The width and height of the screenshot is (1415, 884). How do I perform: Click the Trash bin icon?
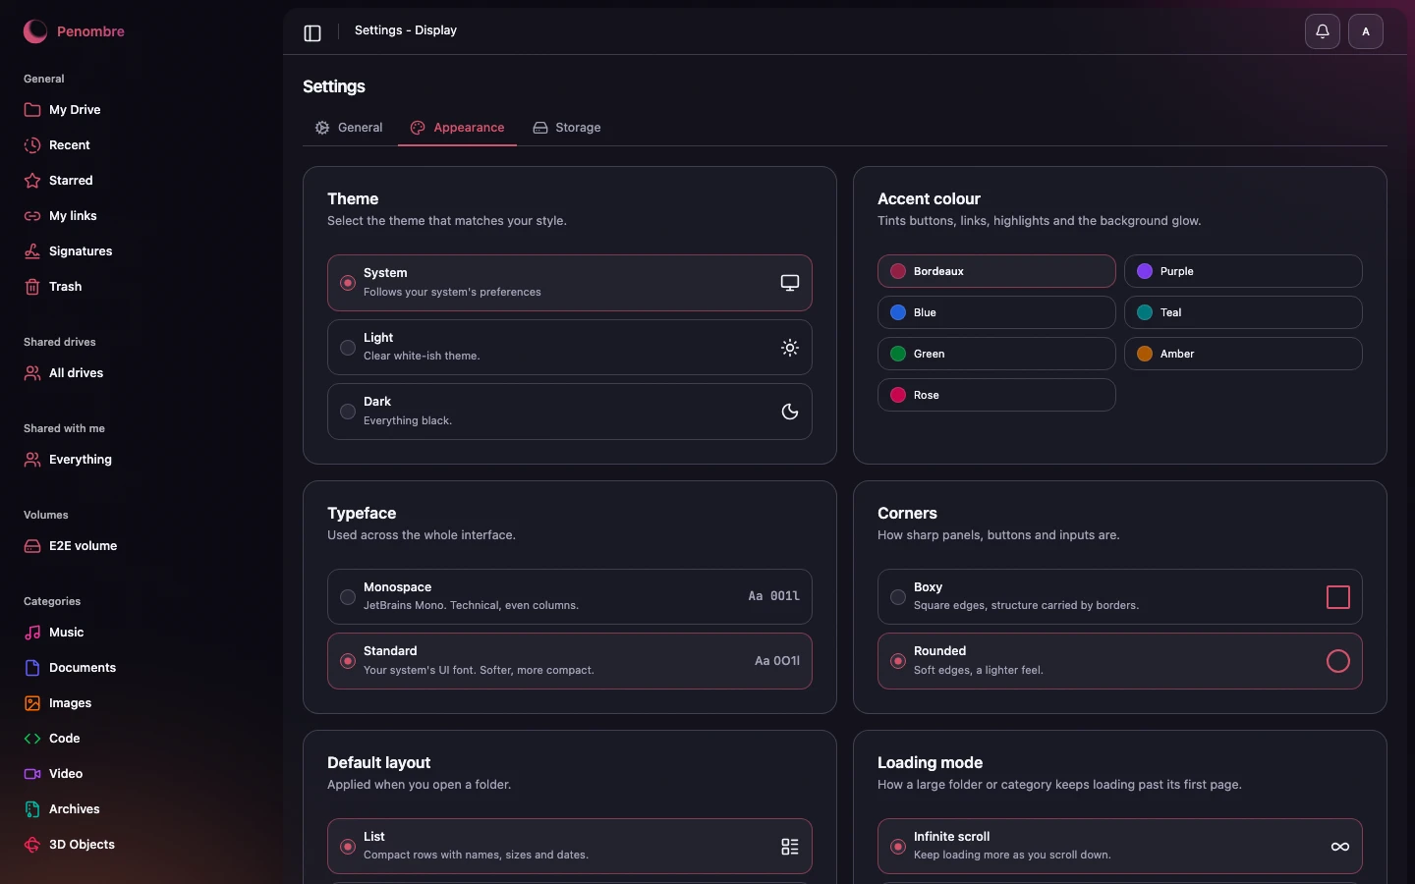click(32, 287)
